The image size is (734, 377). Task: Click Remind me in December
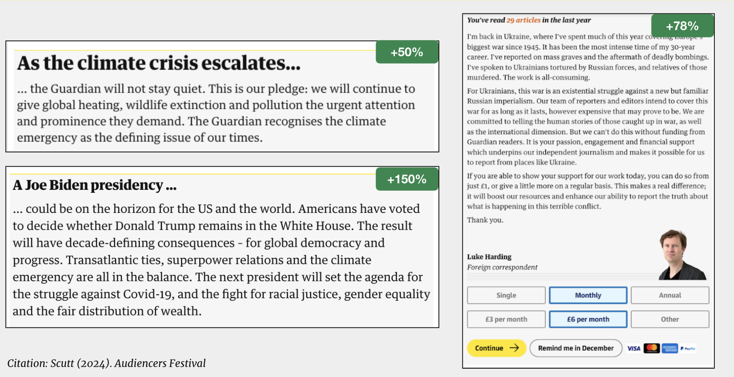click(576, 348)
